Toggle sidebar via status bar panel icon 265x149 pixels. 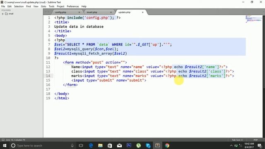[3, 140]
